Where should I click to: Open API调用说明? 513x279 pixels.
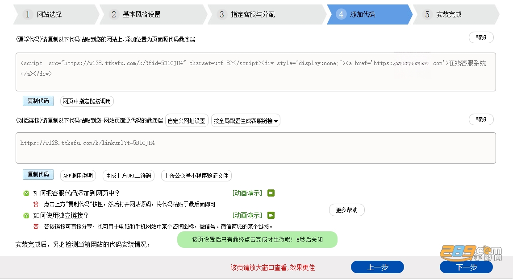click(x=78, y=176)
